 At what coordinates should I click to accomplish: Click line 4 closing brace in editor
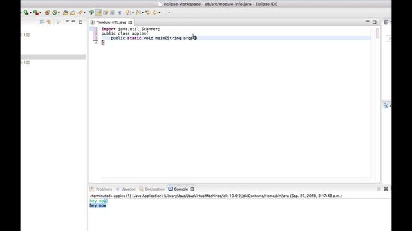(x=103, y=43)
